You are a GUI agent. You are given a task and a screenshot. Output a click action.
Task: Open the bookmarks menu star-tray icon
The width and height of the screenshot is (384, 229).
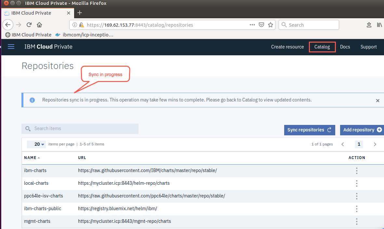[x=369, y=25]
